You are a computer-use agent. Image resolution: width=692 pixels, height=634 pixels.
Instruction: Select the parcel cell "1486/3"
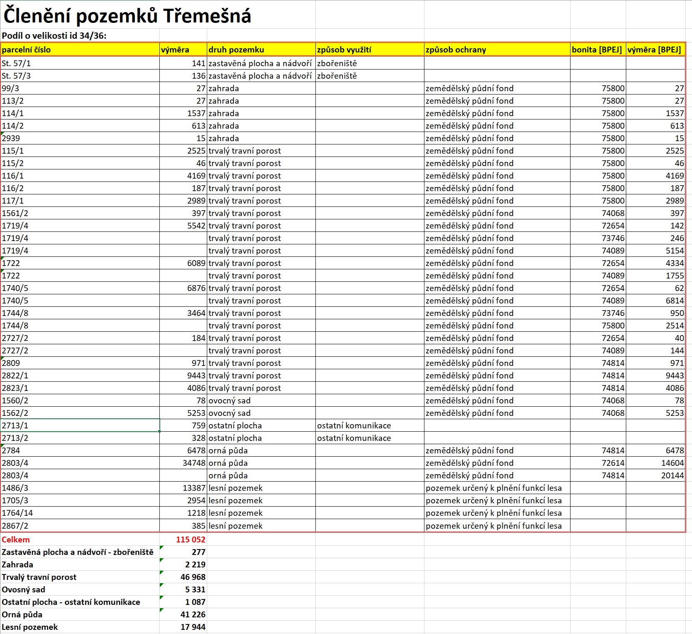pyautogui.click(x=80, y=488)
